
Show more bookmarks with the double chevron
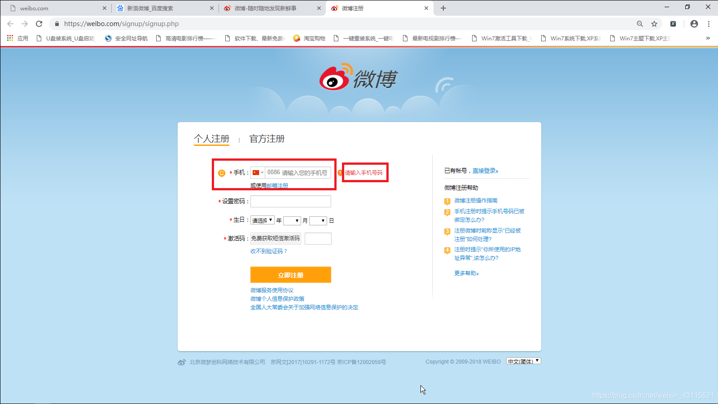708,38
